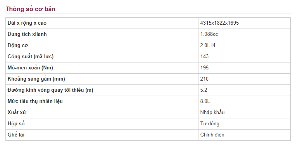
Task: Click the 'Chỉnh điện' driver seat value
Action: point(212,135)
